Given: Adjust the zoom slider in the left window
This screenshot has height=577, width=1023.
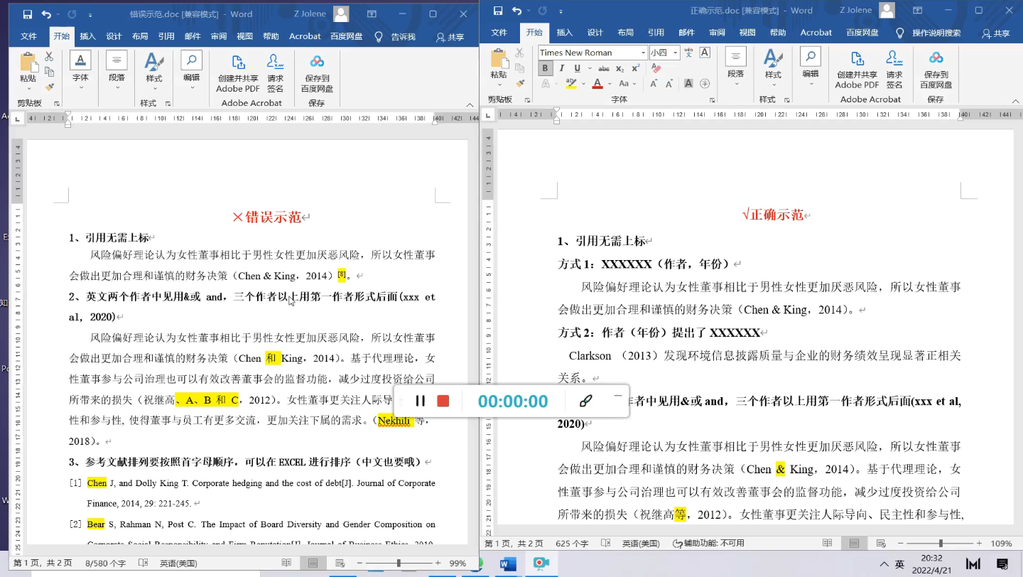Looking at the screenshot, I should 399,563.
